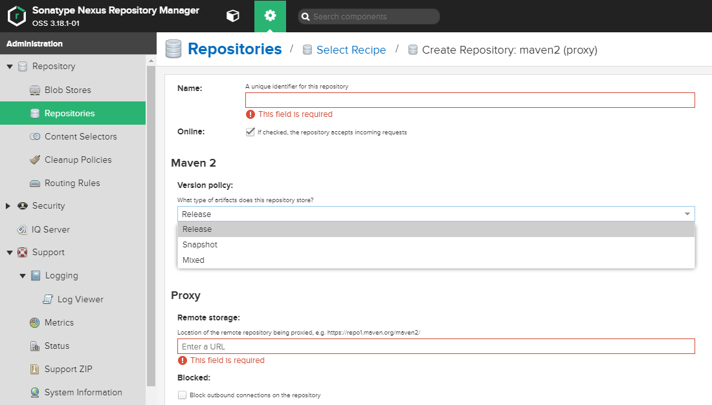Click the Blob Stores icon
The width and height of the screenshot is (712, 405).
click(x=35, y=90)
